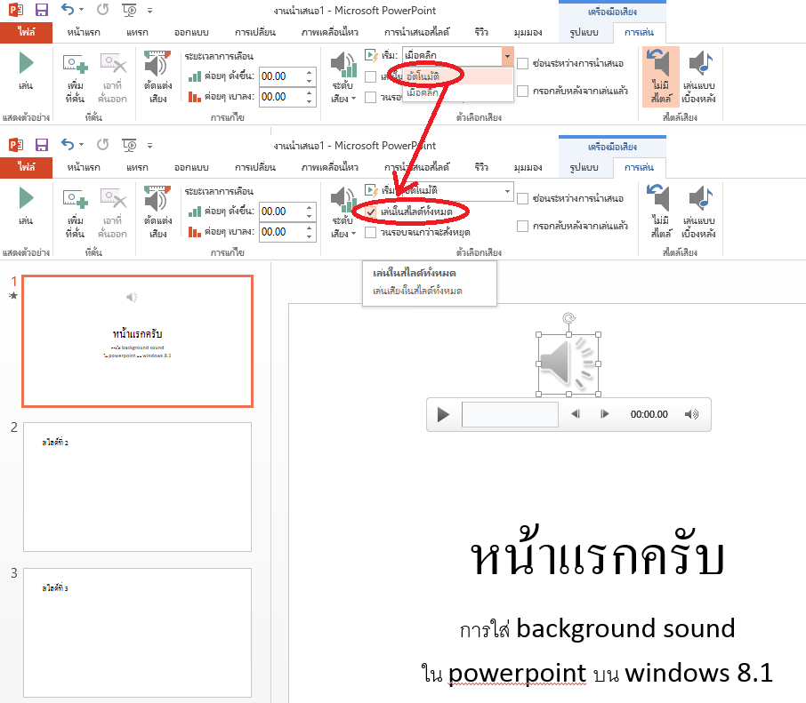Toggle กรอกลับหลังจากเล่นแล้ว checkbox in lower ribbon

tap(523, 226)
